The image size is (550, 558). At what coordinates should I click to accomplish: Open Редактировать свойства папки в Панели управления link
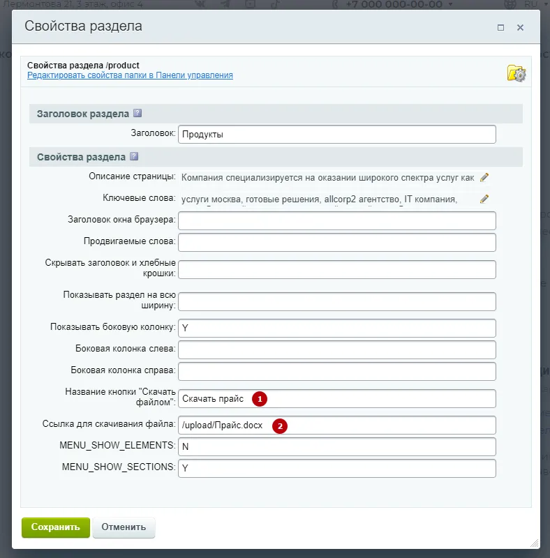(130, 75)
